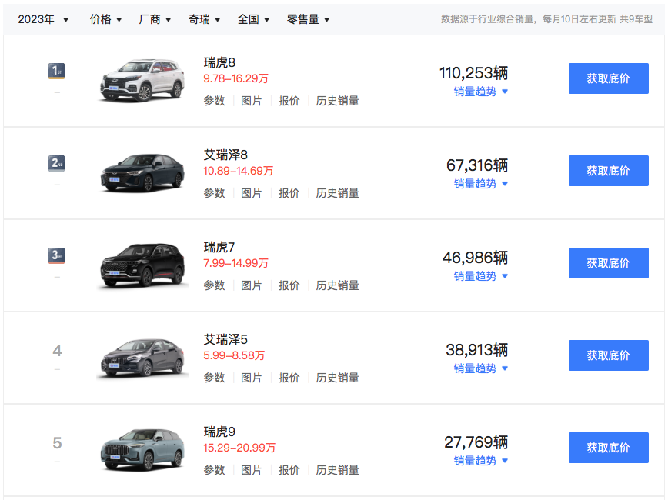Click the rank 1 gold badge icon

[56, 72]
